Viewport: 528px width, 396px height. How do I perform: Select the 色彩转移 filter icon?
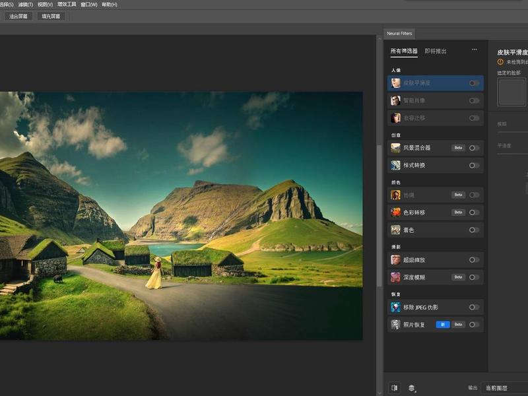click(x=395, y=213)
